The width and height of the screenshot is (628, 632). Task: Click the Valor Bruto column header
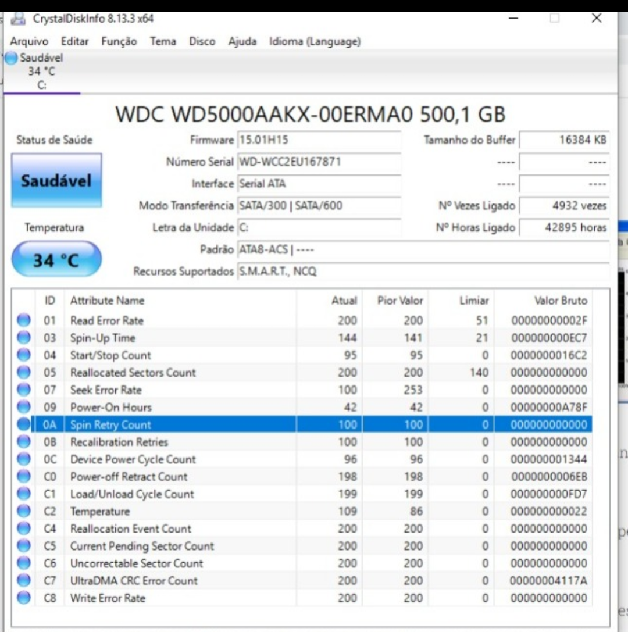pyautogui.click(x=543, y=300)
